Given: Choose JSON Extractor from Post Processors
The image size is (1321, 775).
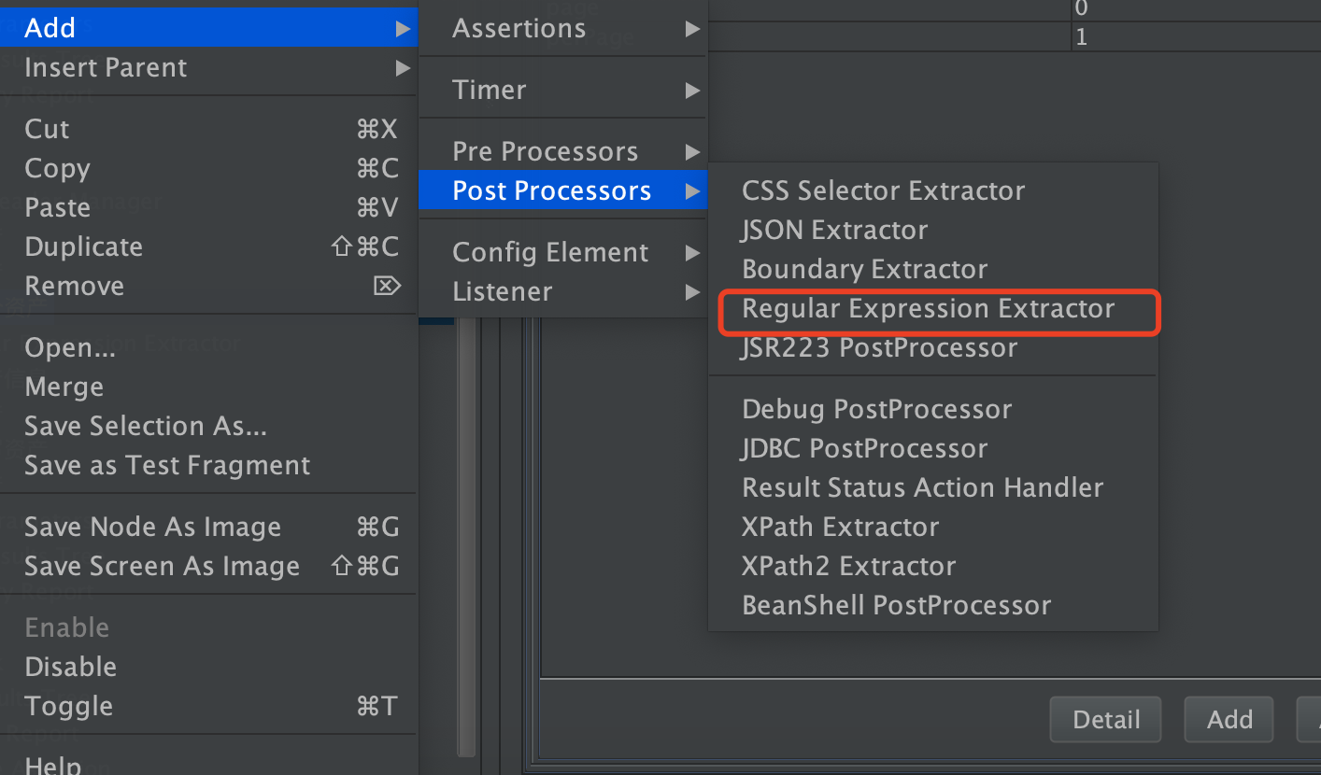Looking at the screenshot, I should pyautogui.click(x=834, y=231).
